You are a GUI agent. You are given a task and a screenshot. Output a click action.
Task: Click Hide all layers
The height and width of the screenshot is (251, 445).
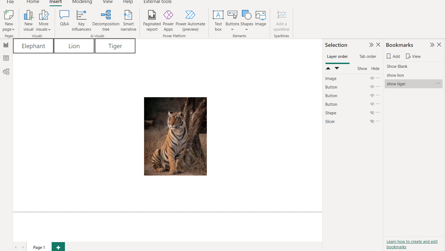[375, 69]
